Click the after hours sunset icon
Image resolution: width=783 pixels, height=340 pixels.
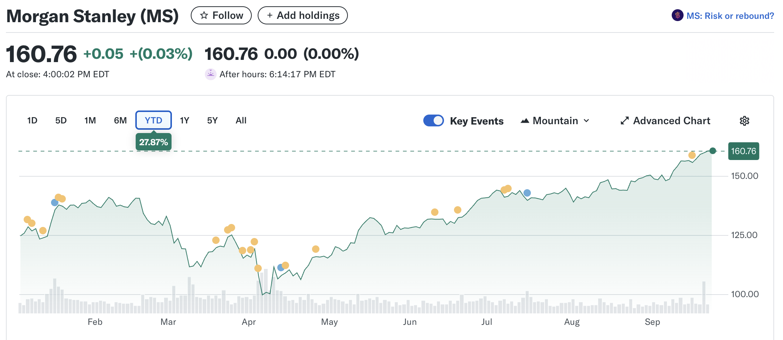click(x=210, y=74)
